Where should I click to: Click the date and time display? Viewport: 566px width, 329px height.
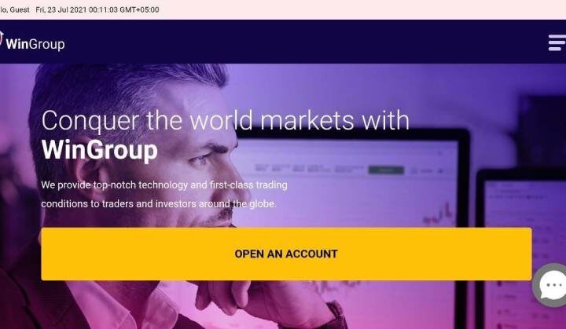(x=97, y=9)
